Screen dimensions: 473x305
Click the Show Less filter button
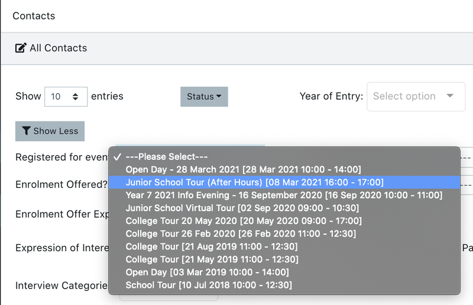coord(50,131)
